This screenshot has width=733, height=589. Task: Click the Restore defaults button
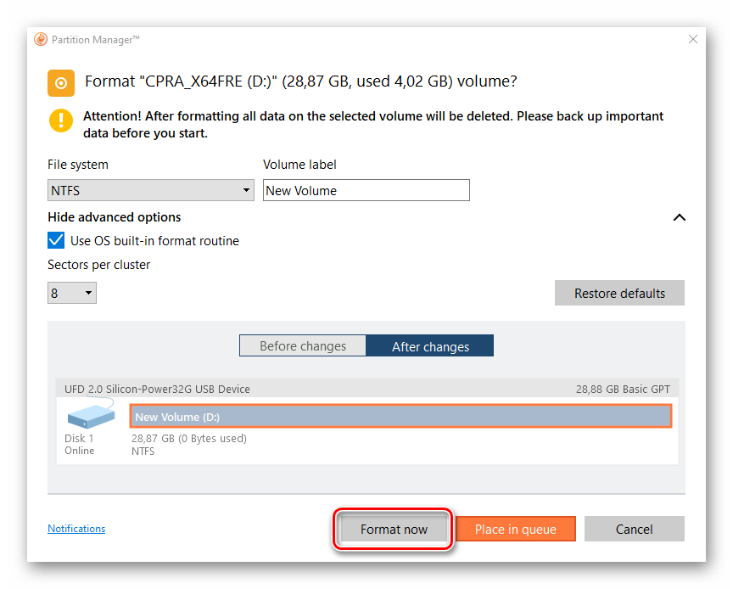(x=619, y=294)
